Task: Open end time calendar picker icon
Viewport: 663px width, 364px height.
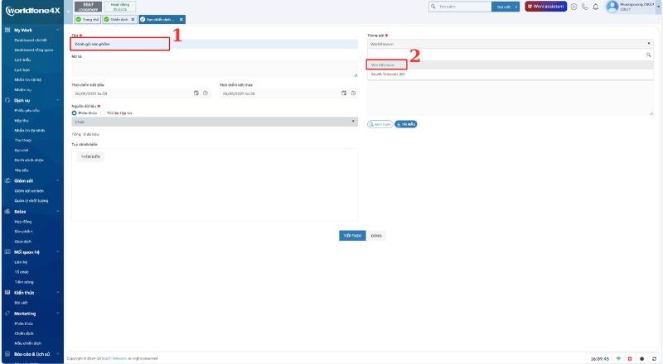Action: [345, 93]
